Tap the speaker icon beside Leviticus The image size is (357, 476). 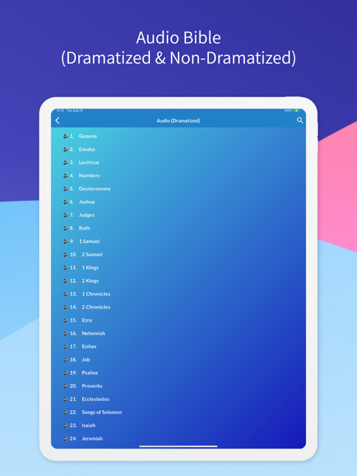(65, 162)
